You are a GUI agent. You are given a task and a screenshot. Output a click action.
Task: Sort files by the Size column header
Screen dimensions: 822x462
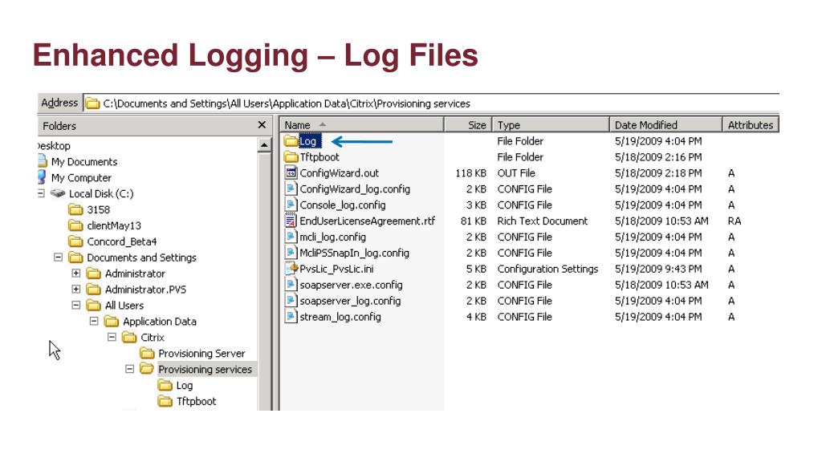pos(475,125)
